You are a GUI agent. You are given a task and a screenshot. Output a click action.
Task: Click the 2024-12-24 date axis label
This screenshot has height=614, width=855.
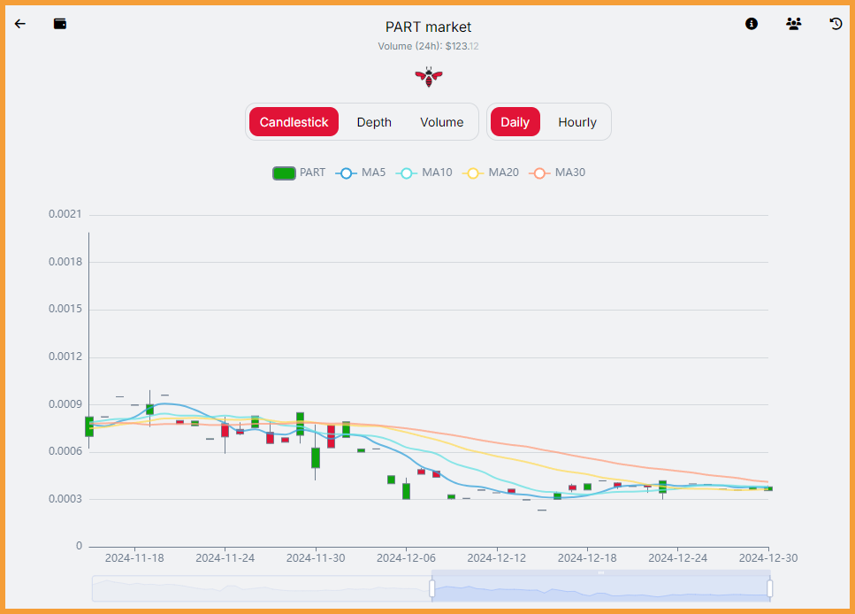click(x=678, y=558)
